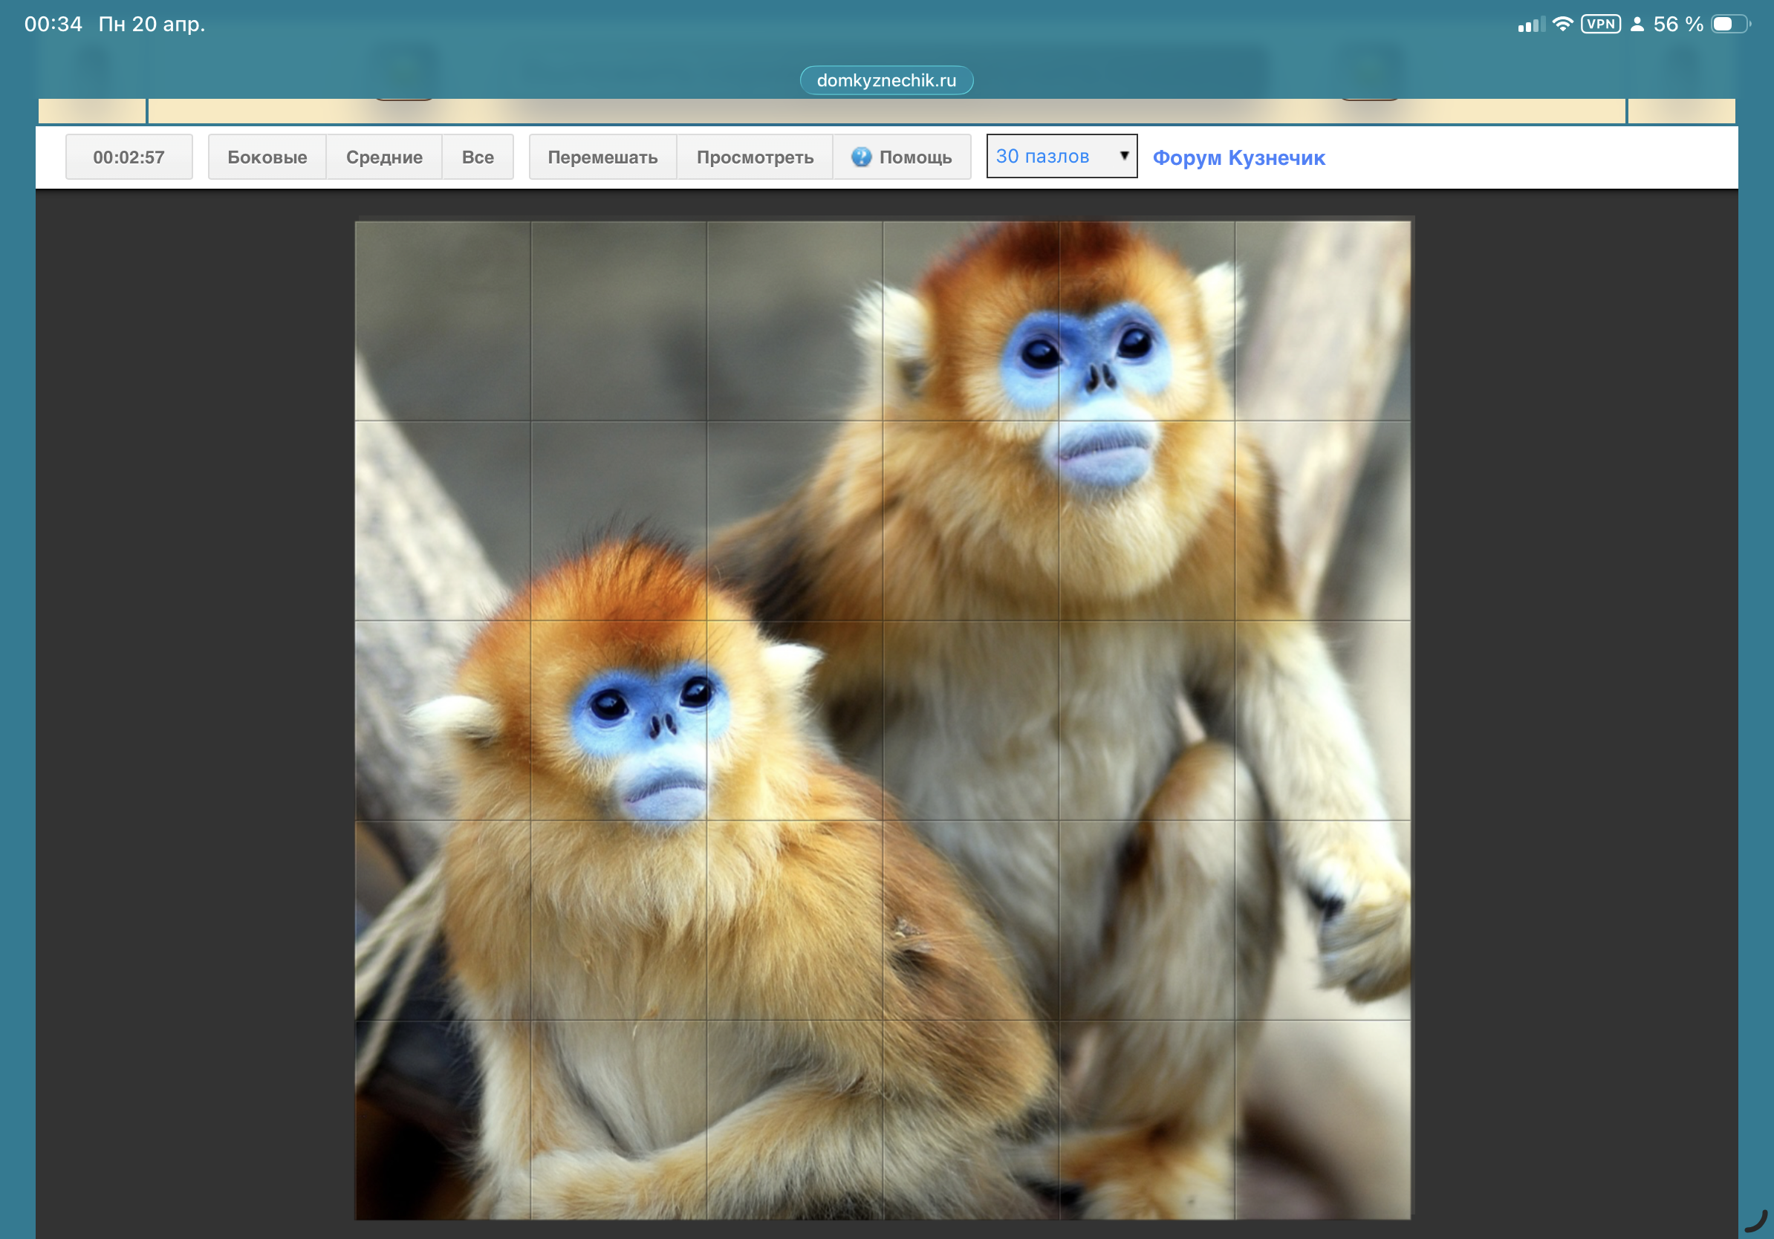Tap the Wi-Fi status icon
The image size is (1774, 1239).
[1562, 24]
